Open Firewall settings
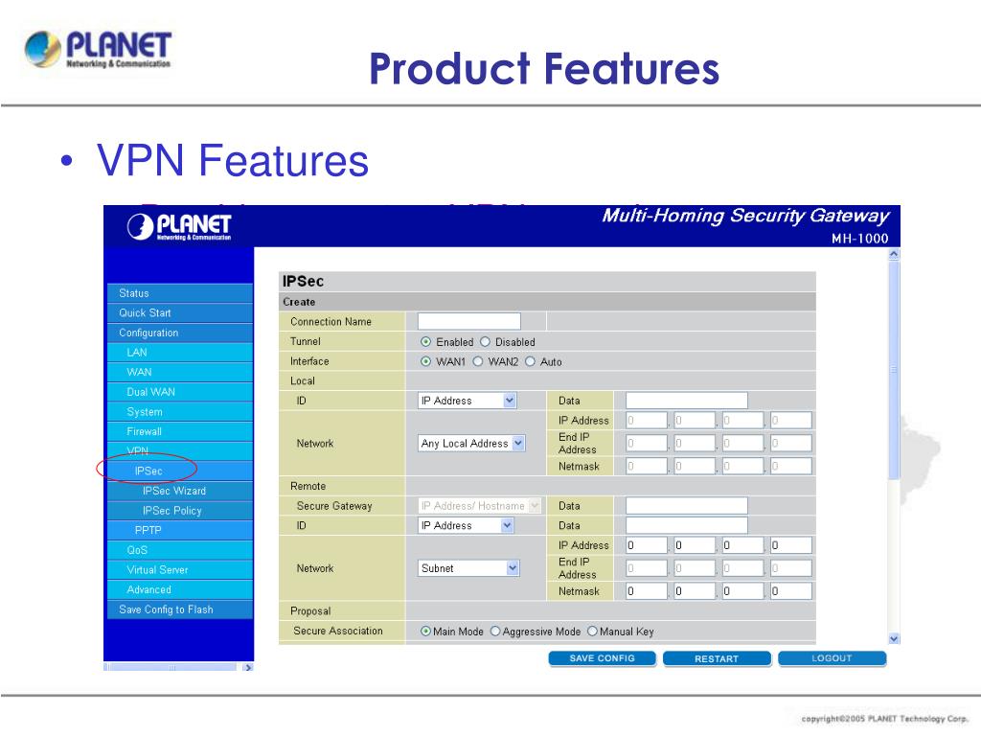 click(x=180, y=431)
